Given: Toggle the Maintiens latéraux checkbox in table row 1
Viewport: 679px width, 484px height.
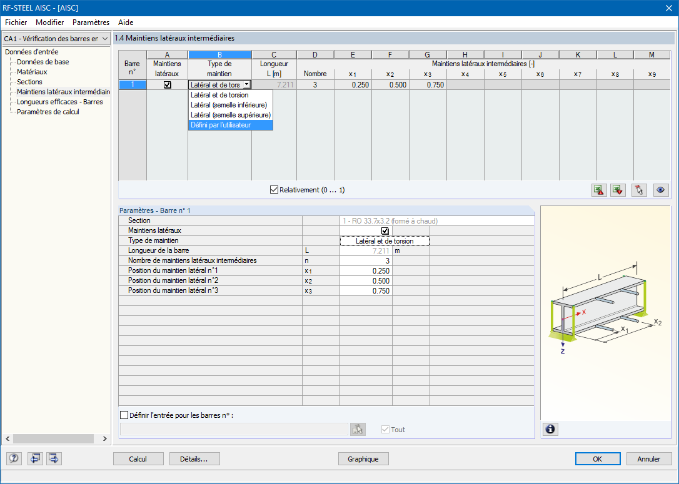Looking at the screenshot, I should (x=167, y=85).
